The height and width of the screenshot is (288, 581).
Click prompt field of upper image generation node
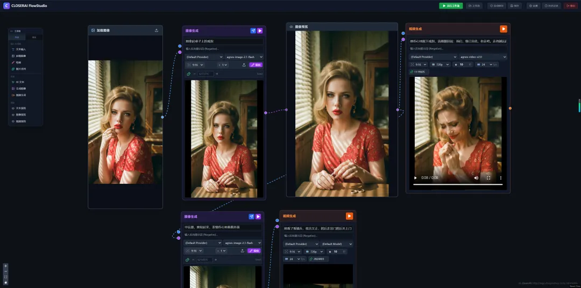(x=224, y=41)
